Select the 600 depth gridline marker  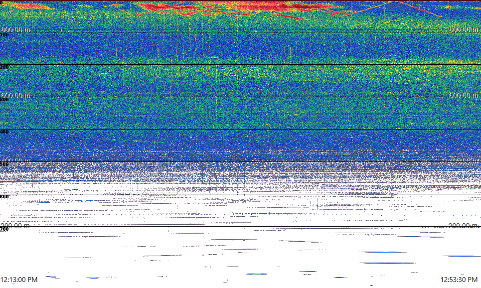[4, 197]
